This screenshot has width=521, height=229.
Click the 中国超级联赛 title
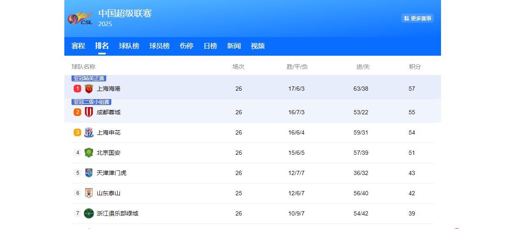click(125, 13)
